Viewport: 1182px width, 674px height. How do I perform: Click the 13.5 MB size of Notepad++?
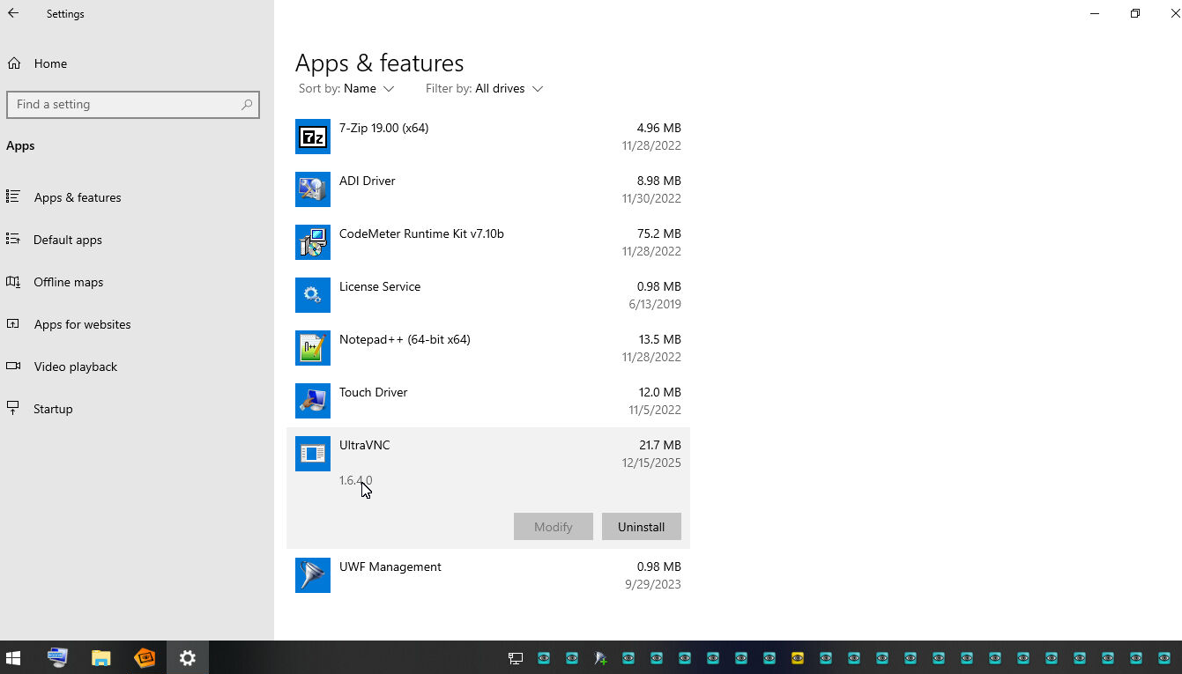coord(660,339)
